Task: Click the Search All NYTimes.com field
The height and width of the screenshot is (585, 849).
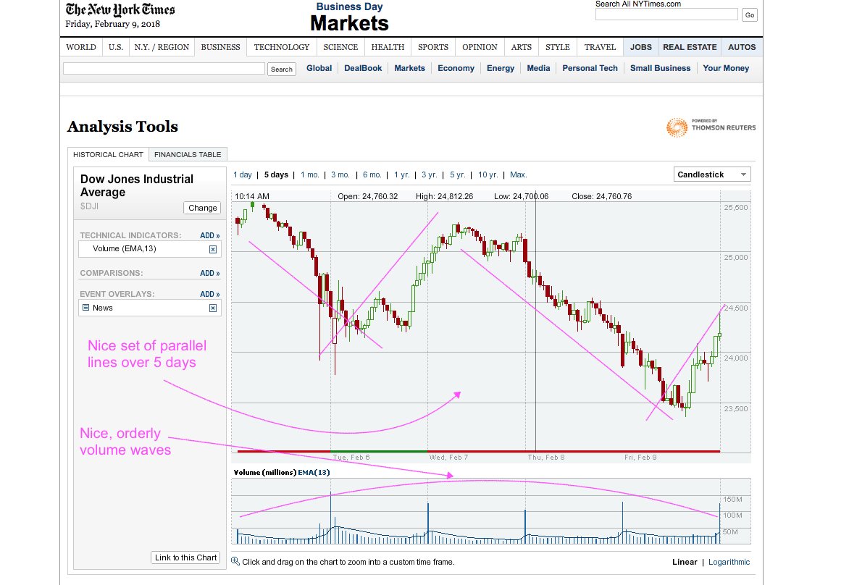Action: [666, 14]
